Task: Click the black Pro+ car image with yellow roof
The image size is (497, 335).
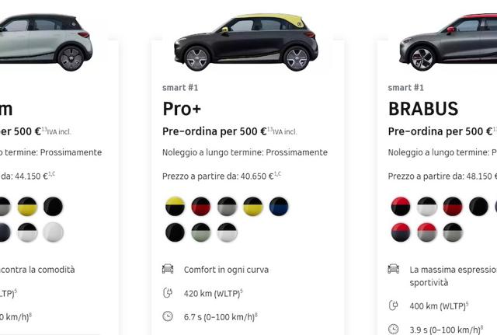Action: tap(246, 42)
